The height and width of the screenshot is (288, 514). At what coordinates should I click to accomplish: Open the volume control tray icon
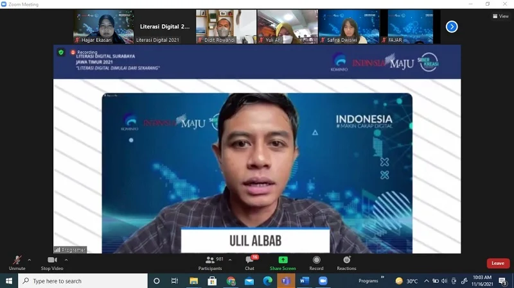click(445, 281)
